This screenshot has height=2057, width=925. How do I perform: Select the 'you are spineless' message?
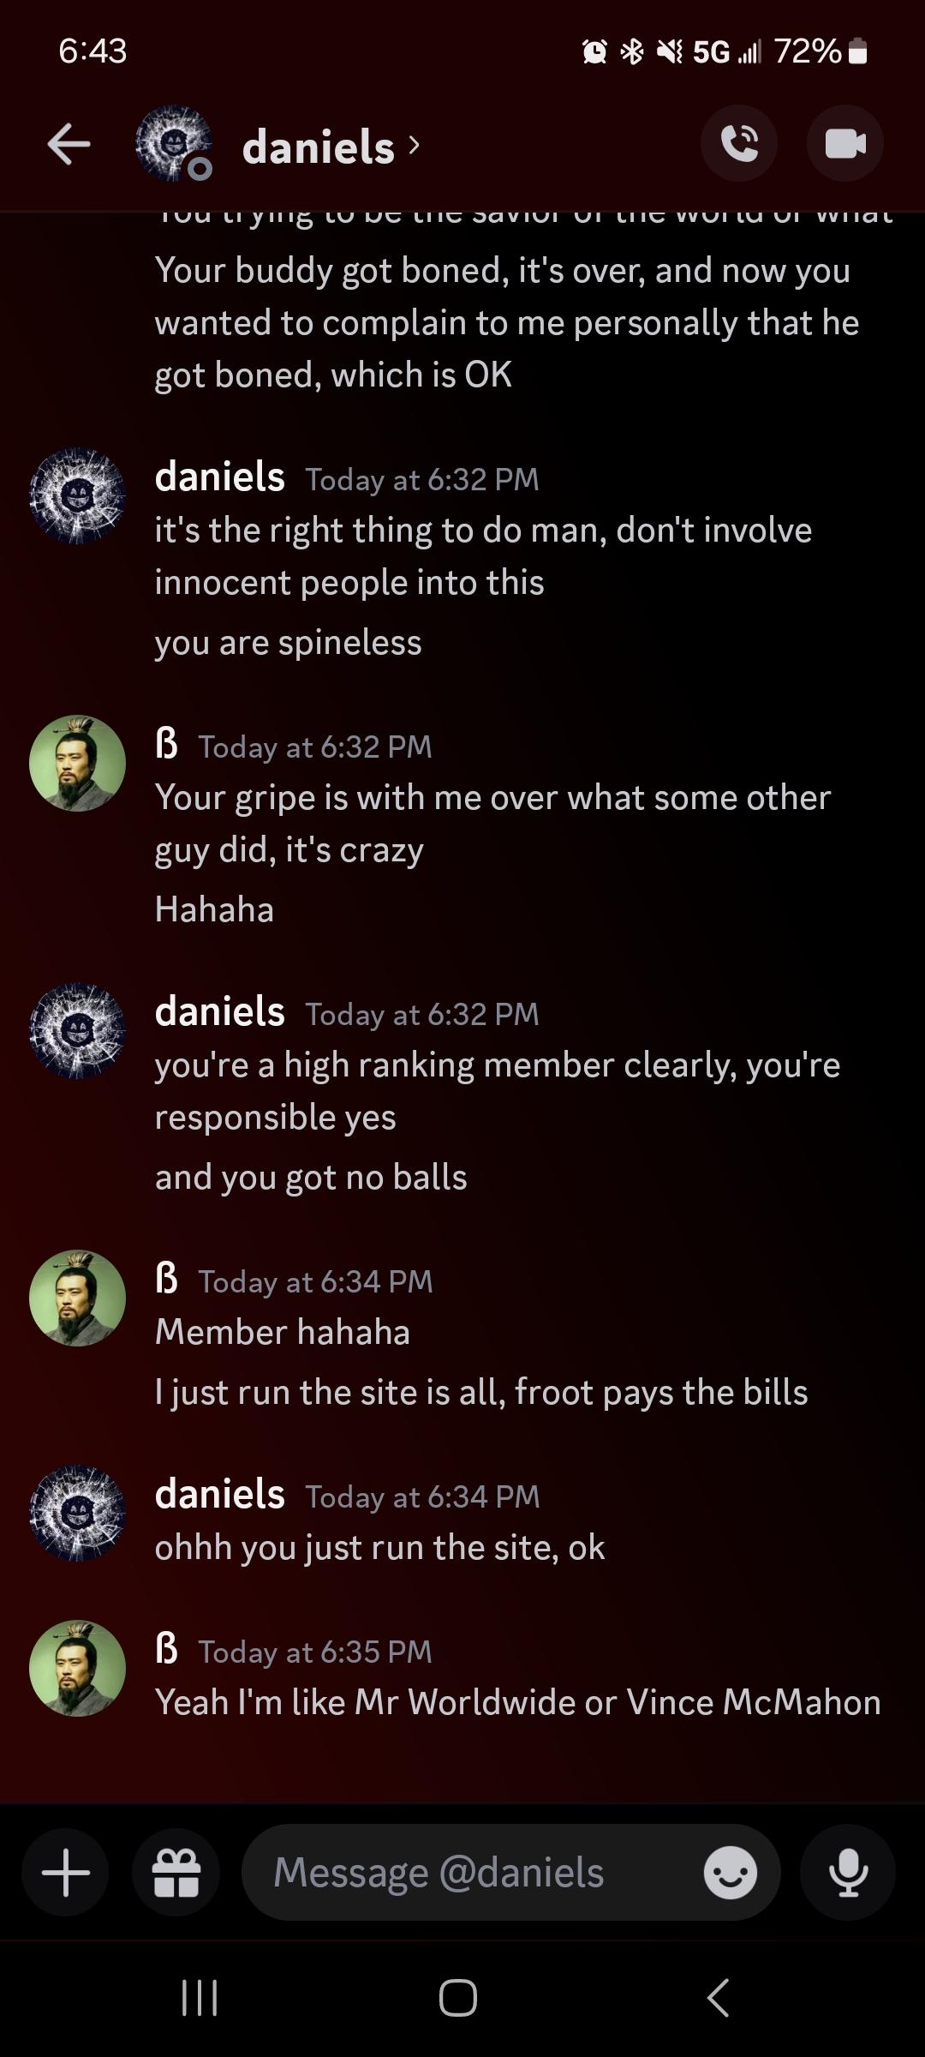[x=289, y=643]
